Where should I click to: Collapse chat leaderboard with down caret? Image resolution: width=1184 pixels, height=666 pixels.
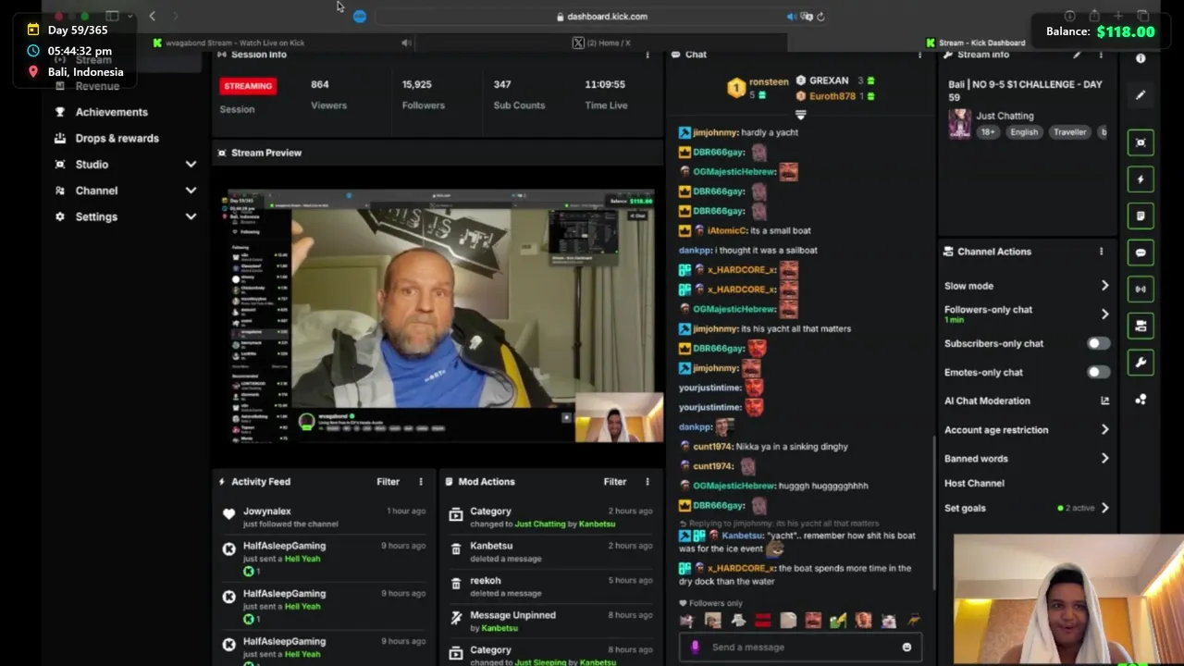coord(801,116)
